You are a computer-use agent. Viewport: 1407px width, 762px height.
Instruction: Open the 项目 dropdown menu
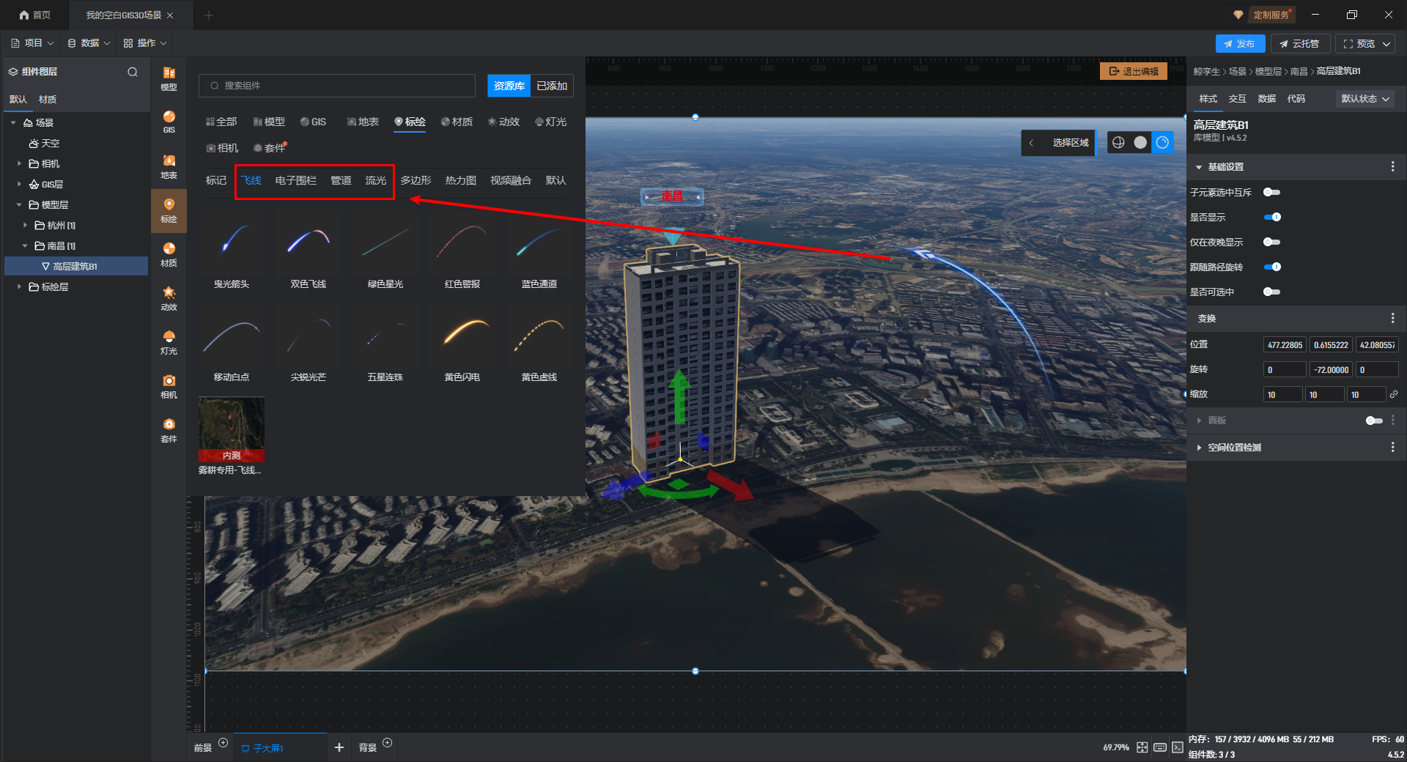point(32,43)
